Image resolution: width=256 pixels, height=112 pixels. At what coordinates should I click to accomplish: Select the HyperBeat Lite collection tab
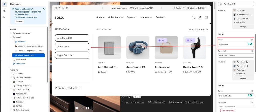(72, 55)
